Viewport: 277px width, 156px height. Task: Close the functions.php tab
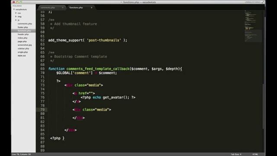91,8
